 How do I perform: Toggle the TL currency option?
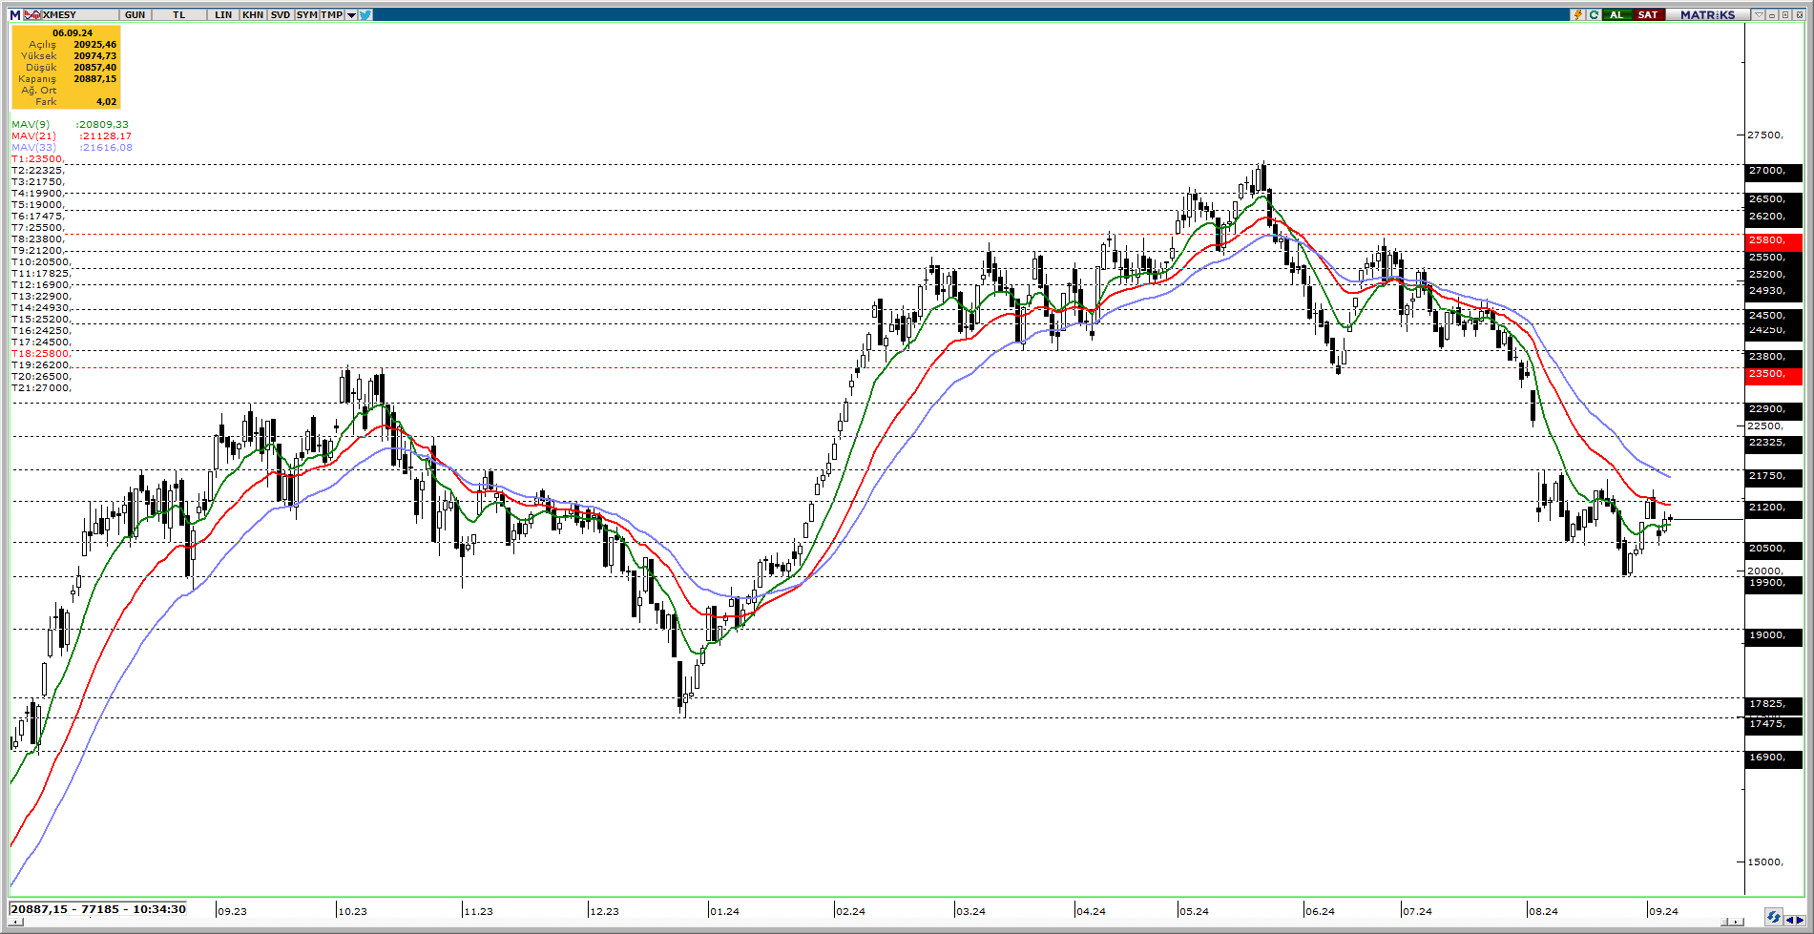click(179, 15)
